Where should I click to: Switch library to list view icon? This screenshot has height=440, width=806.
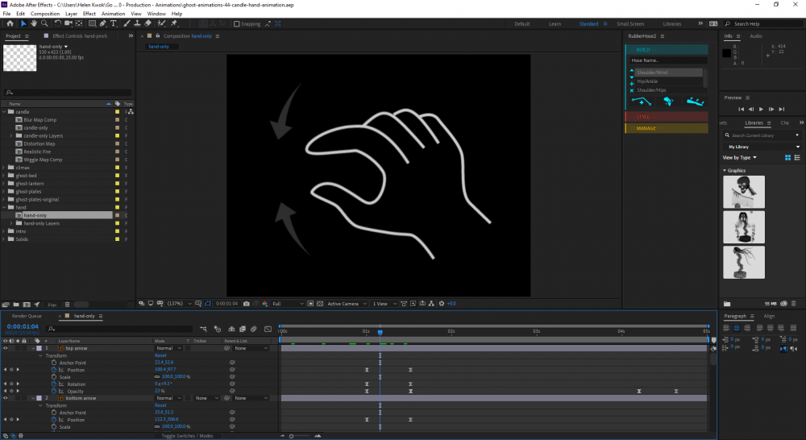(x=797, y=158)
